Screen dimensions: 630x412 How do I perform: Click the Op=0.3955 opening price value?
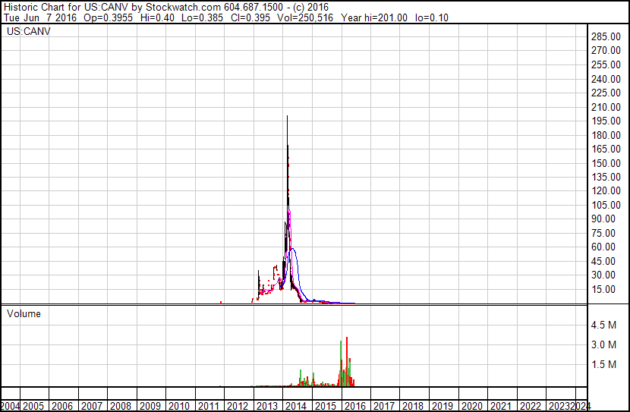point(108,17)
